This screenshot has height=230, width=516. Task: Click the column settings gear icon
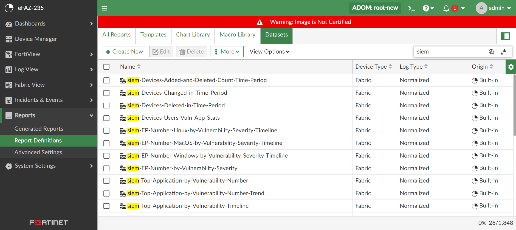tap(511, 67)
